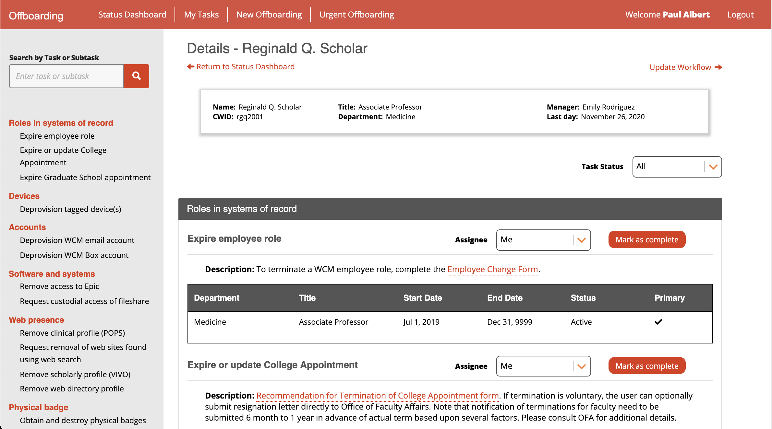The height and width of the screenshot is (429, 772).
Task: Mark Expire employee role as complete
Action: tap(647, 239)
